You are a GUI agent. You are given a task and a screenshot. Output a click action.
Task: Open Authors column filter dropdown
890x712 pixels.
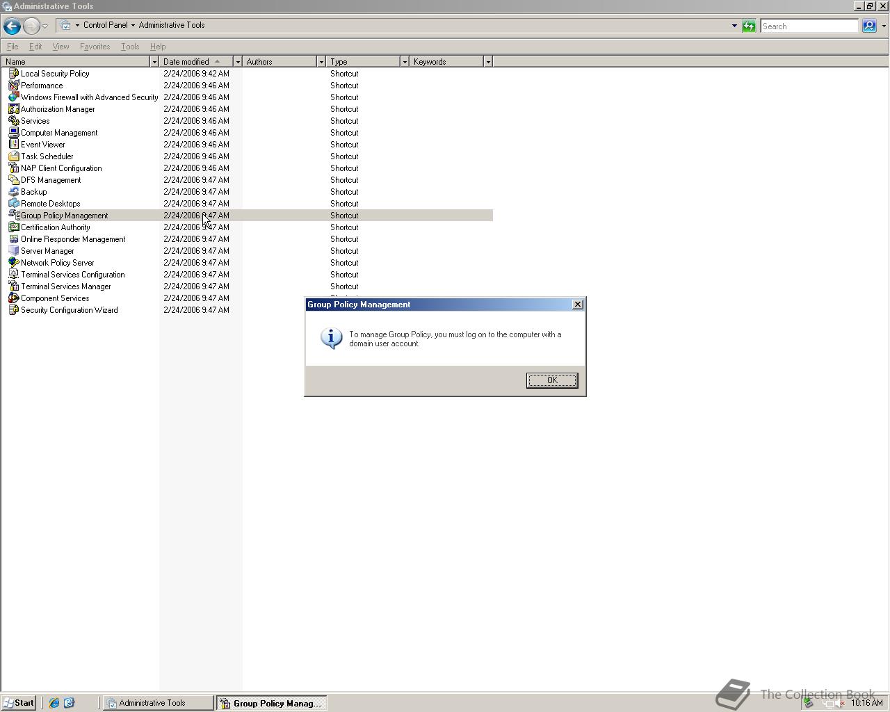coord(321,62)
